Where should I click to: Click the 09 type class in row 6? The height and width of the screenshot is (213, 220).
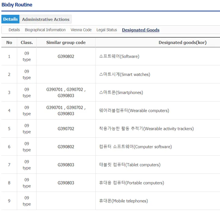pos(27,147)
